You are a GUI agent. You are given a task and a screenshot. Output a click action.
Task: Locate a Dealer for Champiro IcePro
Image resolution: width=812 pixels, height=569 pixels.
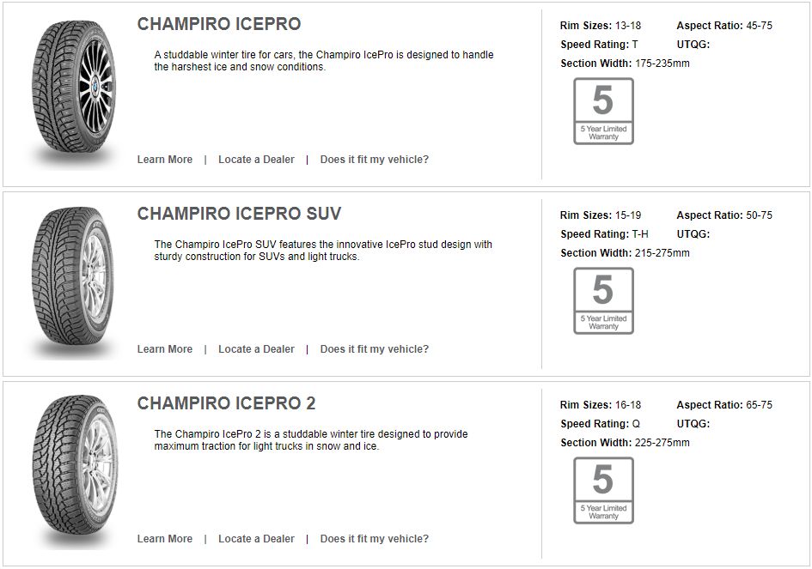pyautogui.click(x=256, y=160)
